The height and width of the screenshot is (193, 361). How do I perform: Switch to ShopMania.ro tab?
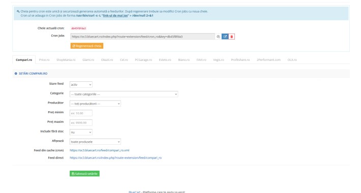coord(66,60)
